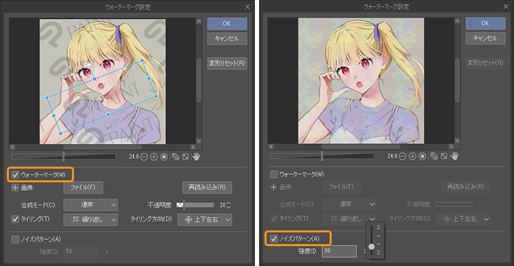Image resolution: width=514 pixels, height=266 pixels.
Task: Click diagonal-arrow fit icon, left dialog
Action: pos(186,157)
